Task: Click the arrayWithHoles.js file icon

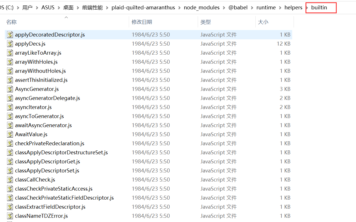Action: point(10,62)
